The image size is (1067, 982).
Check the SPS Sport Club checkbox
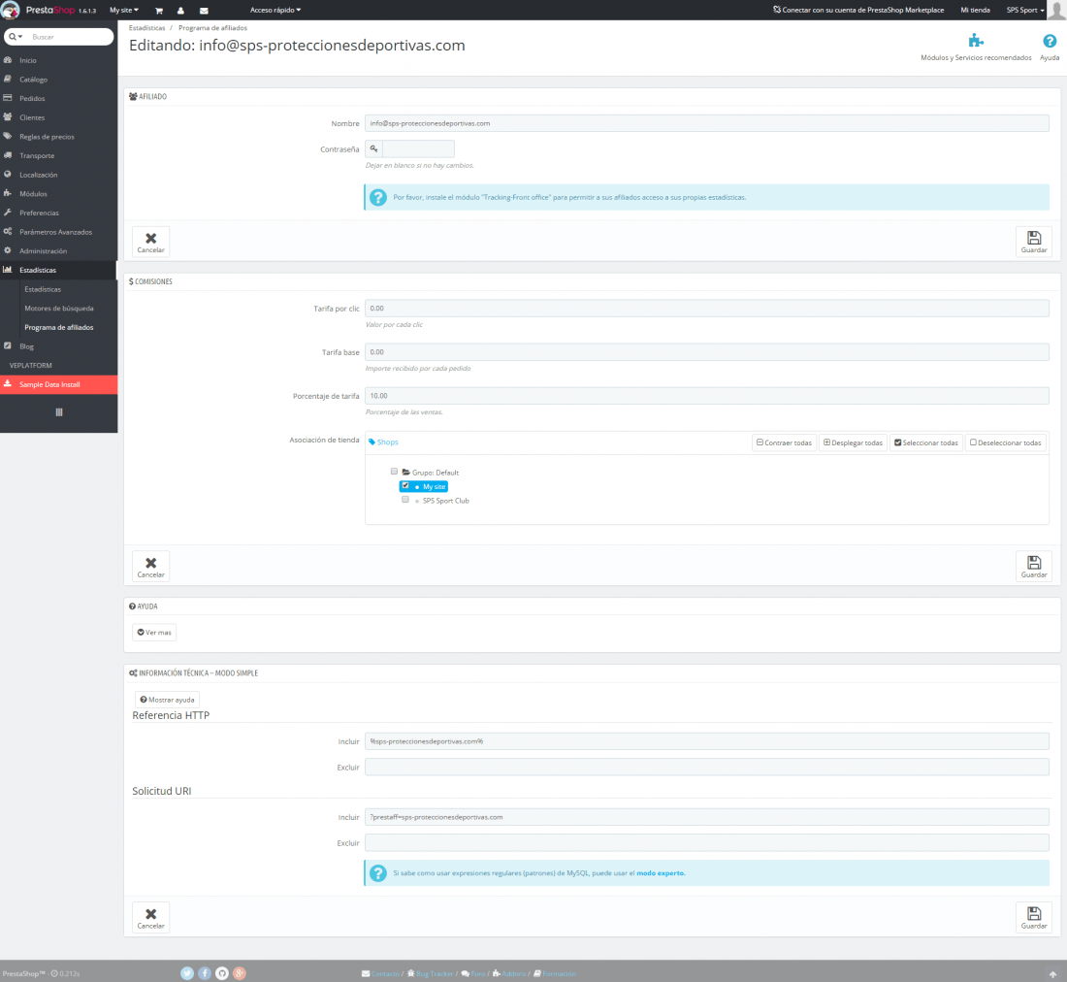point(405,500)
